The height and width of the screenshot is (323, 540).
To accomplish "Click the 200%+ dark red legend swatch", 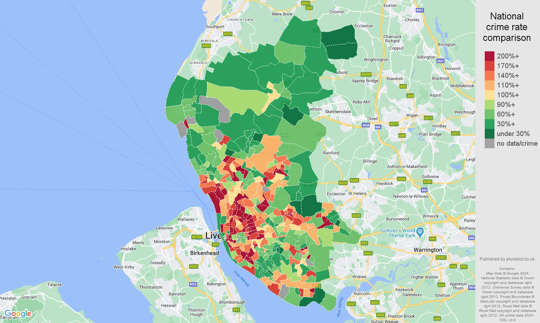I will coord(489,56).
